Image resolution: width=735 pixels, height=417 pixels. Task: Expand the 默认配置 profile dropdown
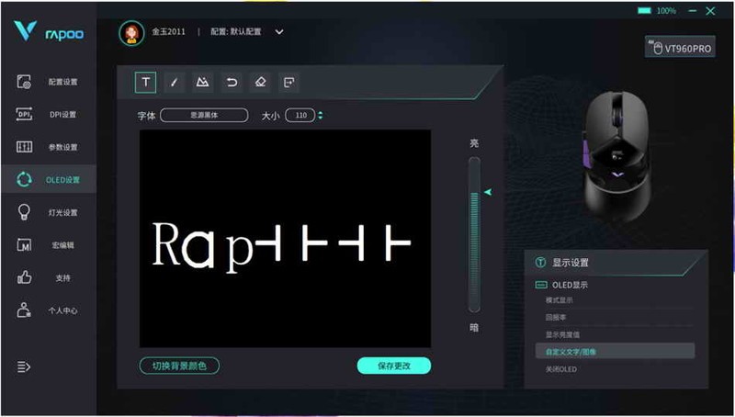pyautogui.click(x=279, y=32)
